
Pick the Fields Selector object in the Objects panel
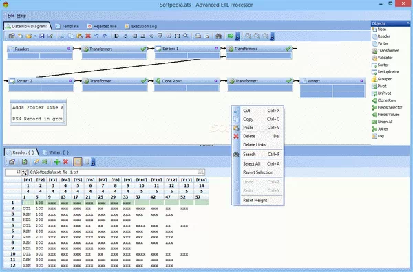point(387,107)
